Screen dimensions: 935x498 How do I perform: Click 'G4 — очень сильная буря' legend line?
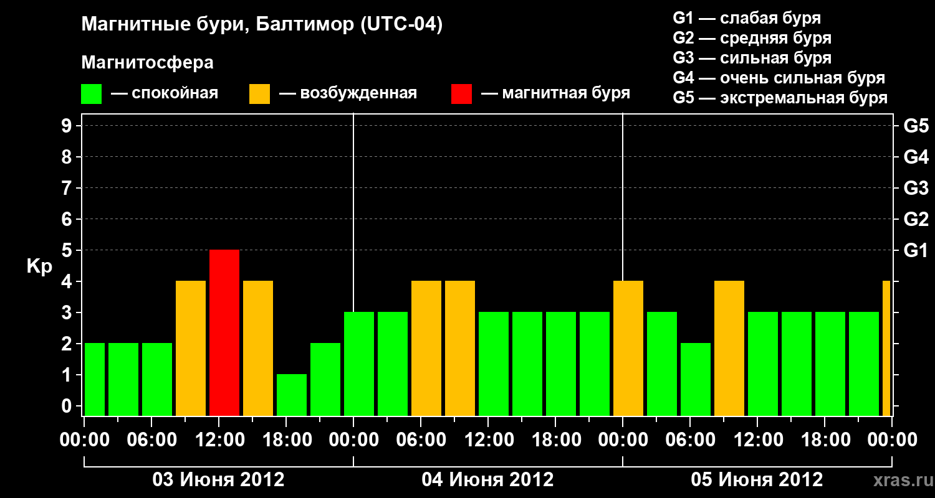tap(779, 78)
